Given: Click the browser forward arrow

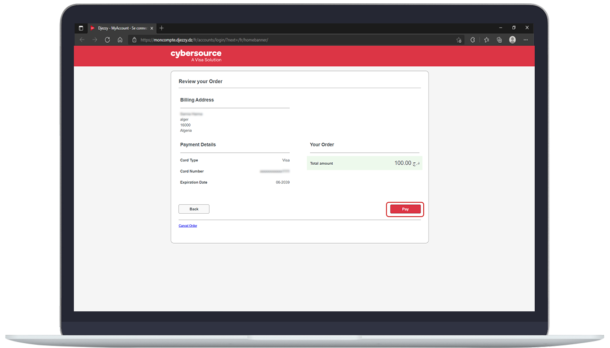Looking at the screenshot, I should click(x=94, y=40).
